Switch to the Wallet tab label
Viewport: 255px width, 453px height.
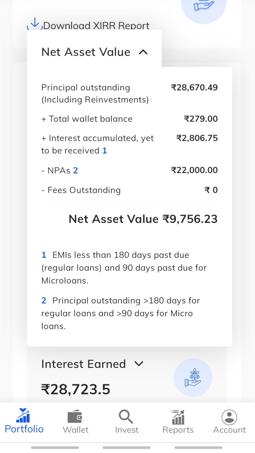click(x=76, y=430)
